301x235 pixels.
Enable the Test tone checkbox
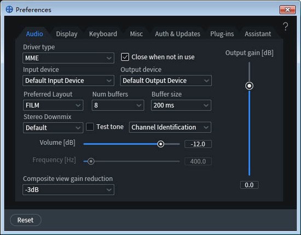point(90,127)
